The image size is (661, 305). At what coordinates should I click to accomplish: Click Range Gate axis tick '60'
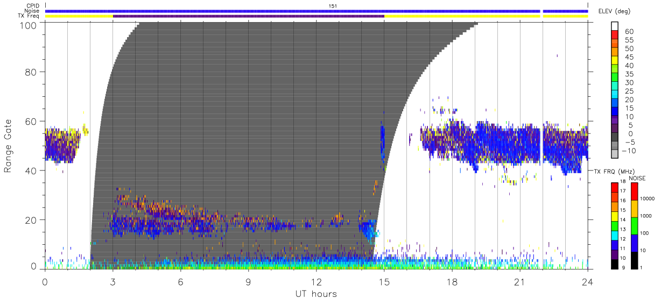tap(31, 121)
